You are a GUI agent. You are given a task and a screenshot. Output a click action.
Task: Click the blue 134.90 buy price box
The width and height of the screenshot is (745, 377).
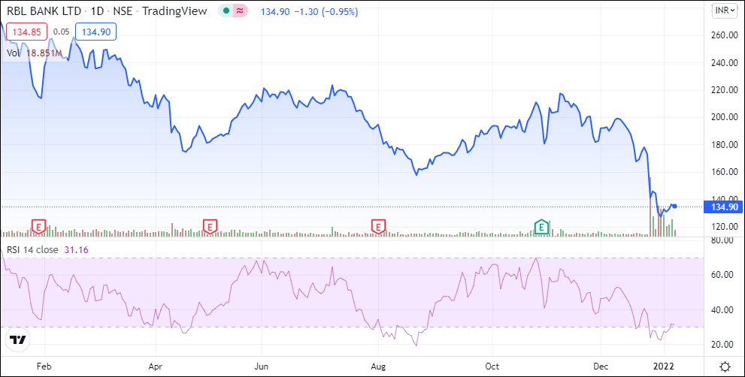(x=96, y=32)
